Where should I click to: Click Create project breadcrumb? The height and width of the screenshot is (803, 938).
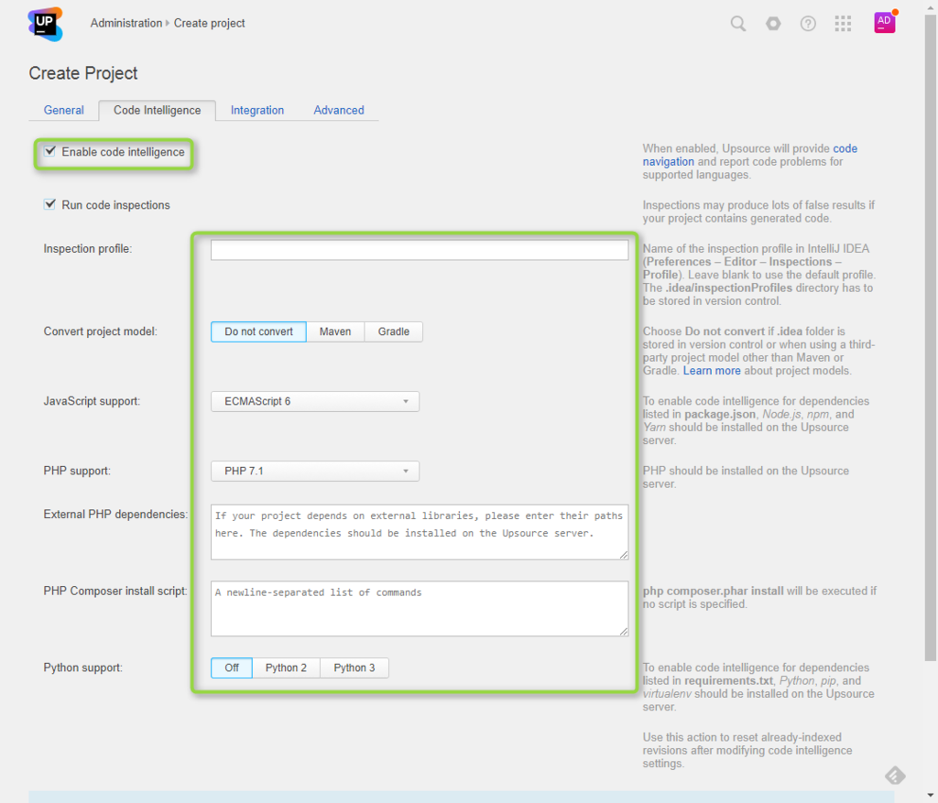210,23
